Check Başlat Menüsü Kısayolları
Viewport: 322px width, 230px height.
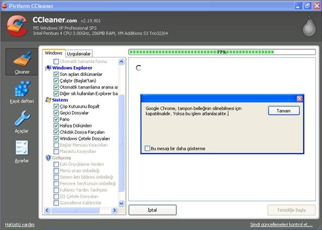pos(56,145)
